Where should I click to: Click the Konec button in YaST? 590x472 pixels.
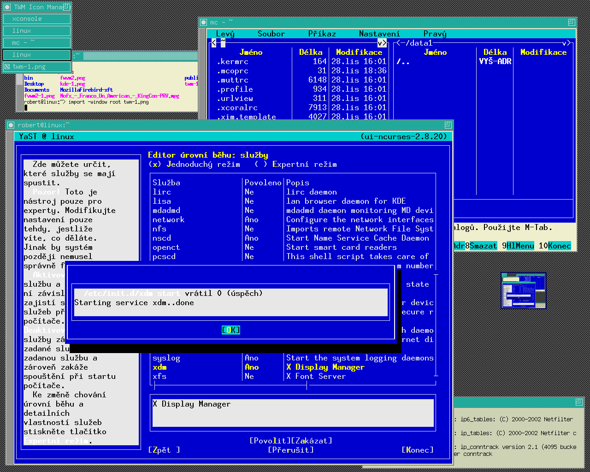pos(418,450)
